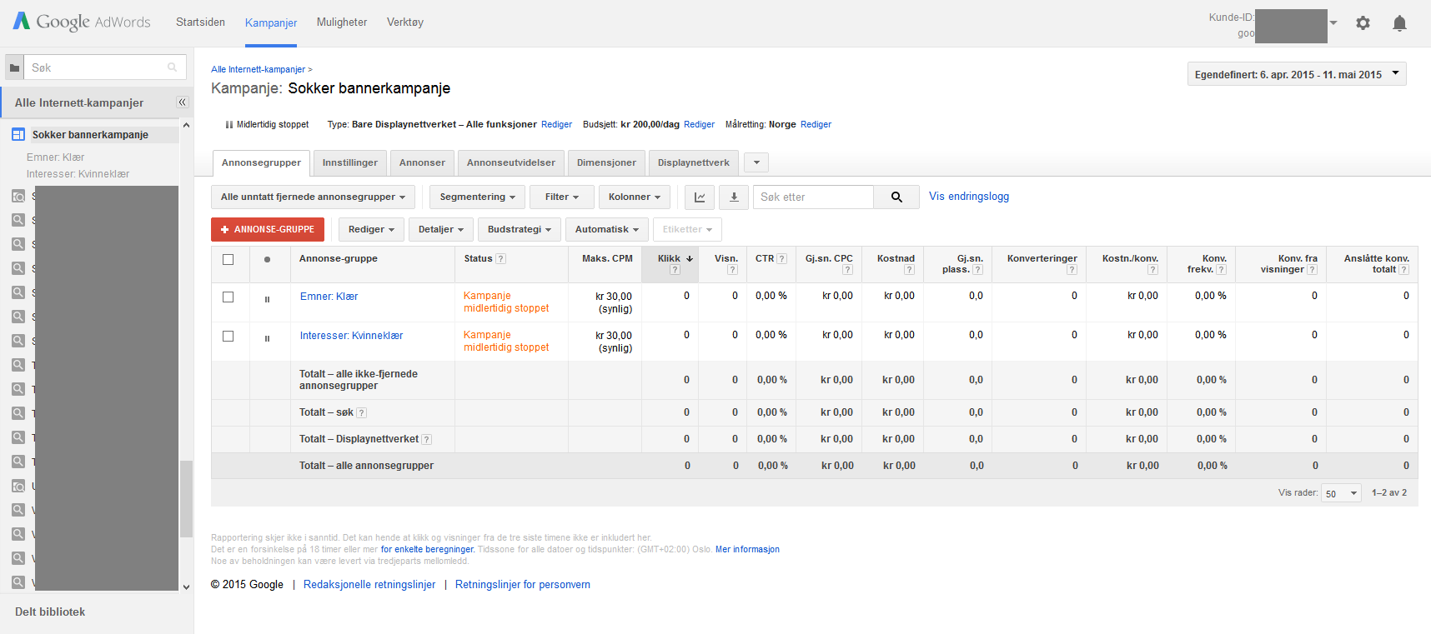Viewport: 1431px width, 634px height.
Task: Click the Status column help icon
Action: pos(501,258)
